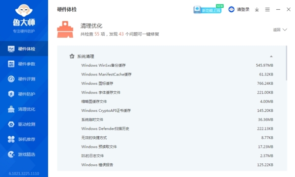This screenshot has height=177, width=295.
Task: Click the 新功能上线 NEW banner
Action: click(208, 9)
